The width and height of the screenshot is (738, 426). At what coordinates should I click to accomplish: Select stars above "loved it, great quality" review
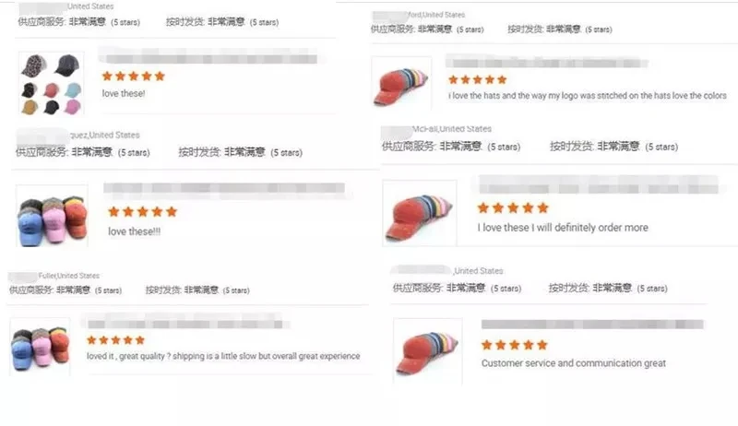click(115, 339)
